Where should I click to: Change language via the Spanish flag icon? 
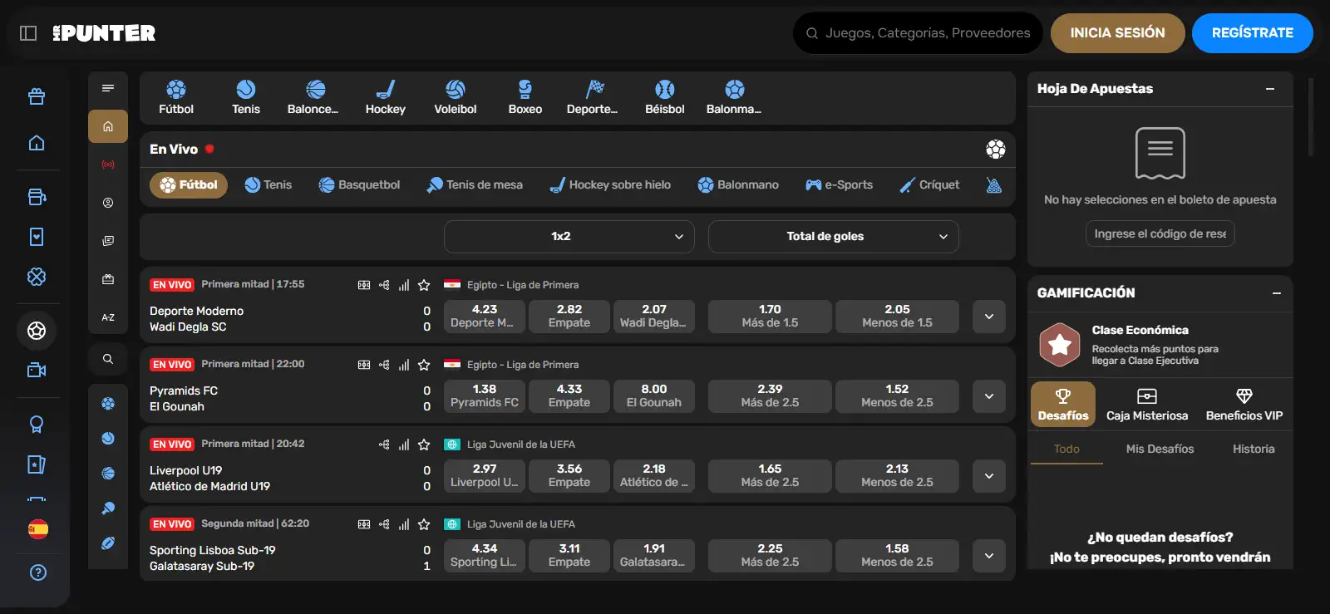37,529
